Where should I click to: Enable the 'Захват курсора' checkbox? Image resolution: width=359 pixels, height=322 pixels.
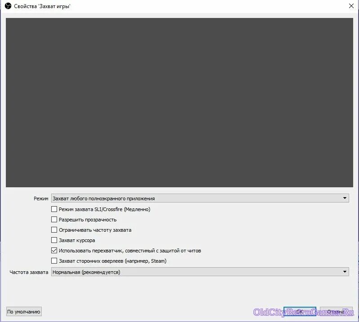54,240
